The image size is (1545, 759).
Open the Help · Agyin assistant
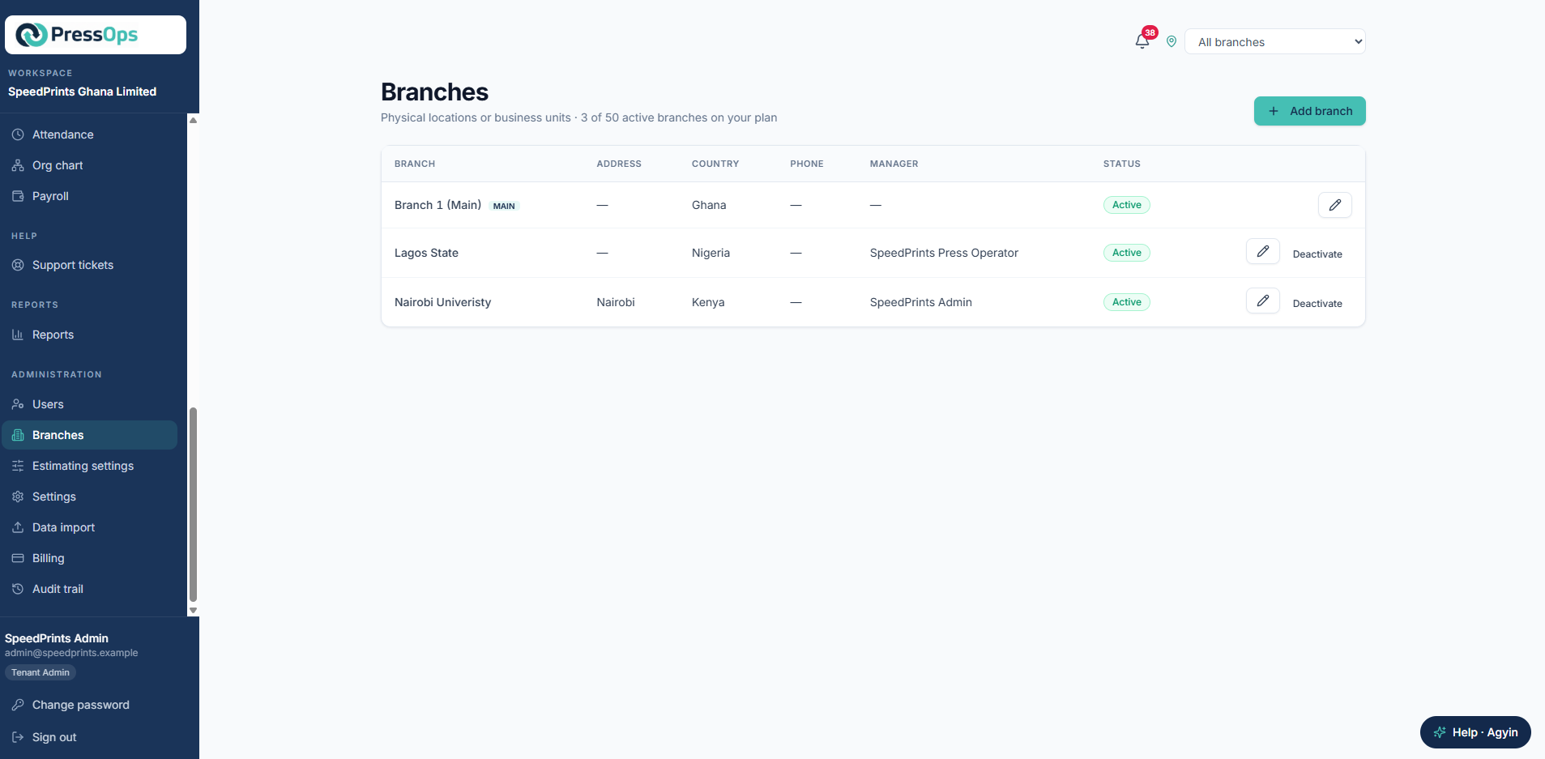click(x=1475, y=732)
